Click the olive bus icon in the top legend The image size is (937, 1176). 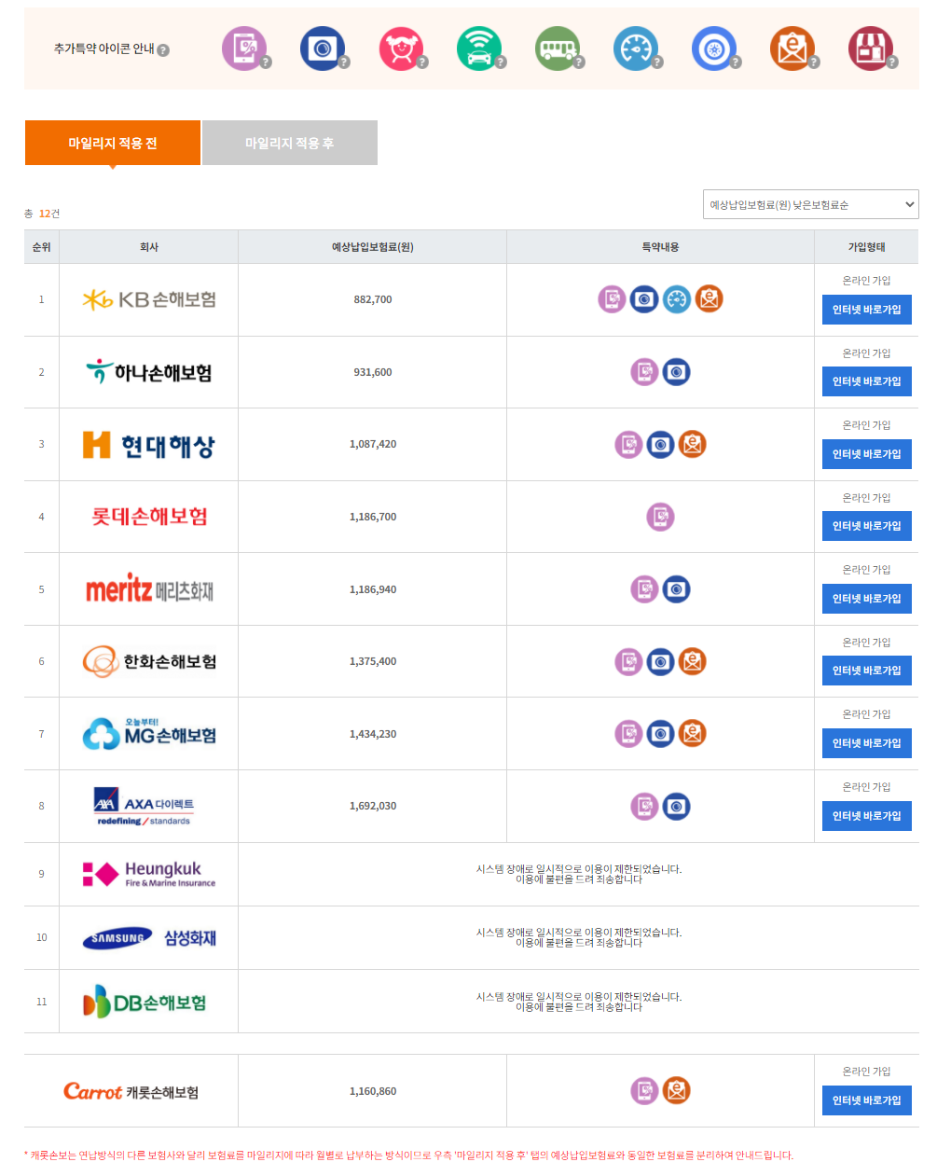click(558, 48)
